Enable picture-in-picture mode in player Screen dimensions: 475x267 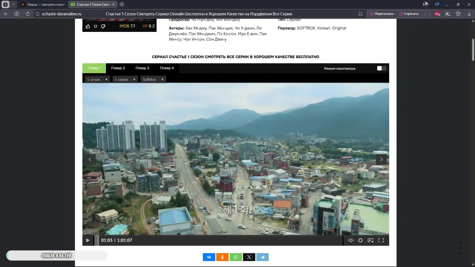pyautogui.click(x=370, y=240)
